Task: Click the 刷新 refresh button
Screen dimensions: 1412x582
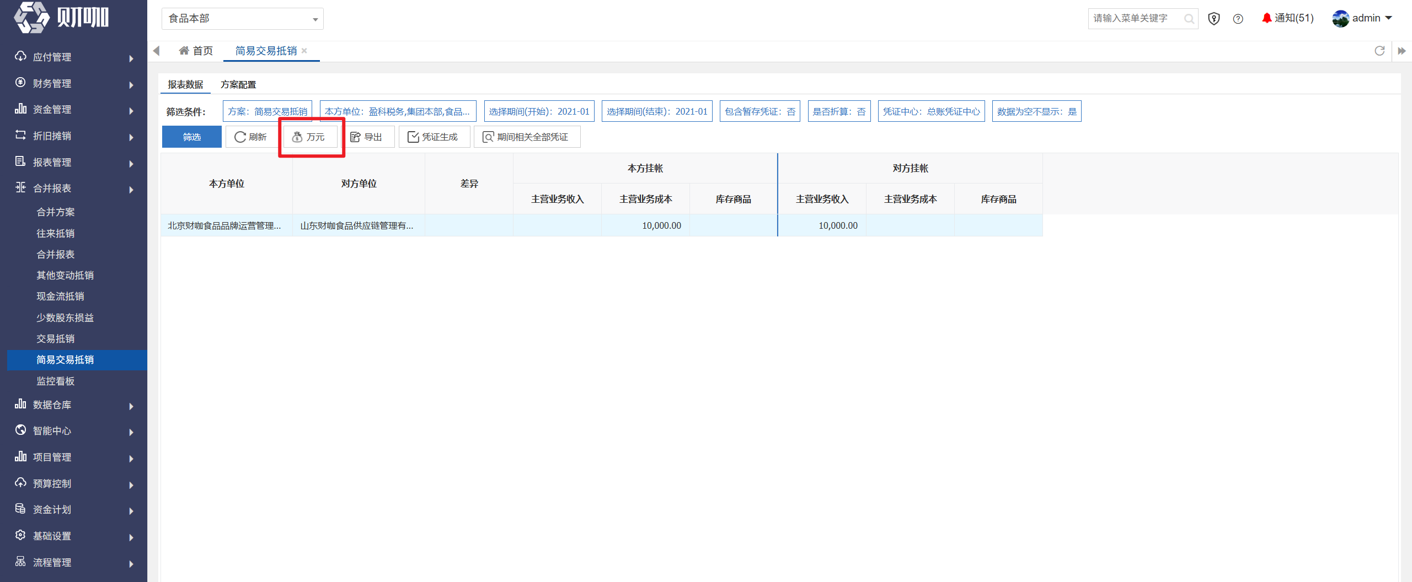Action: [x=251, y=137]
